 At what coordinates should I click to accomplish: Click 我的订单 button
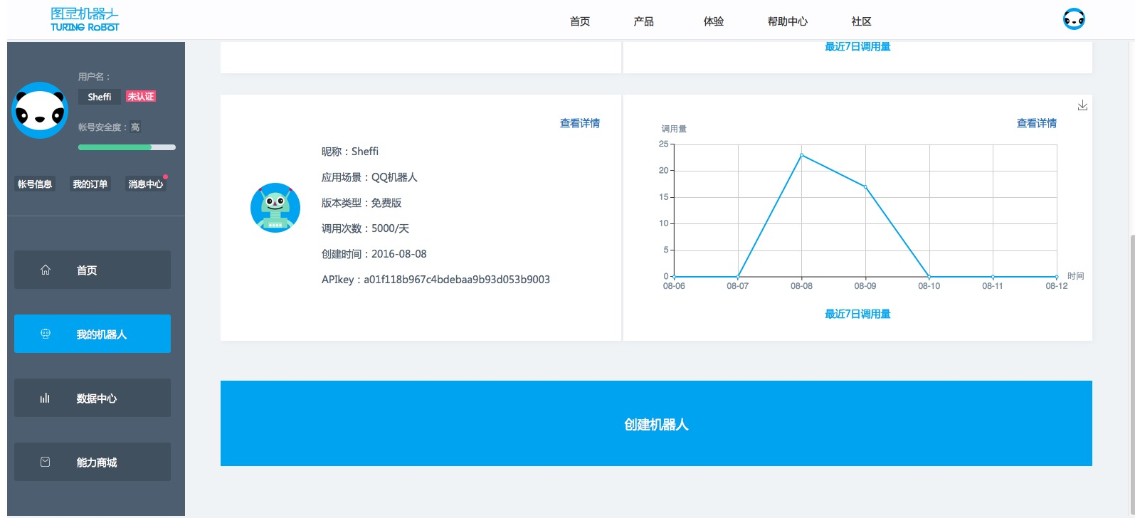point(90,184)
